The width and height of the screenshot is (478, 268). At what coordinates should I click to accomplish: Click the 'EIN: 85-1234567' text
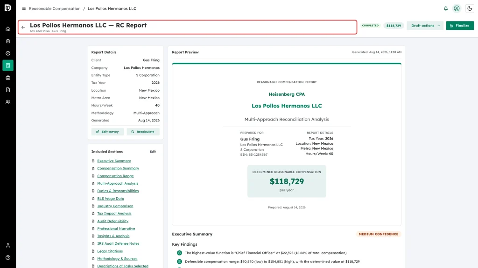253,154
